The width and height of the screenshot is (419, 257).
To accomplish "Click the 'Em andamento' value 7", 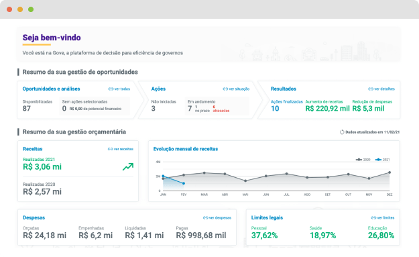I will coord(190,109).
